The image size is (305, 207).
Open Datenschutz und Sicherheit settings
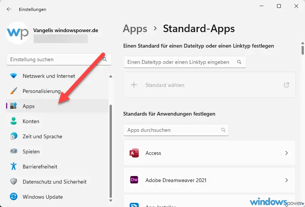[x=57, y=182]
